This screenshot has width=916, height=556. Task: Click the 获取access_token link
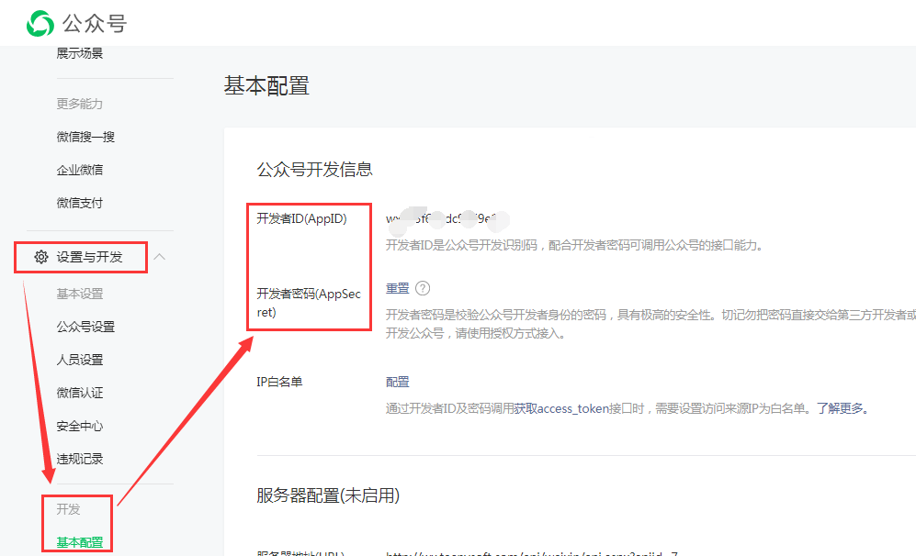(561, 408)
